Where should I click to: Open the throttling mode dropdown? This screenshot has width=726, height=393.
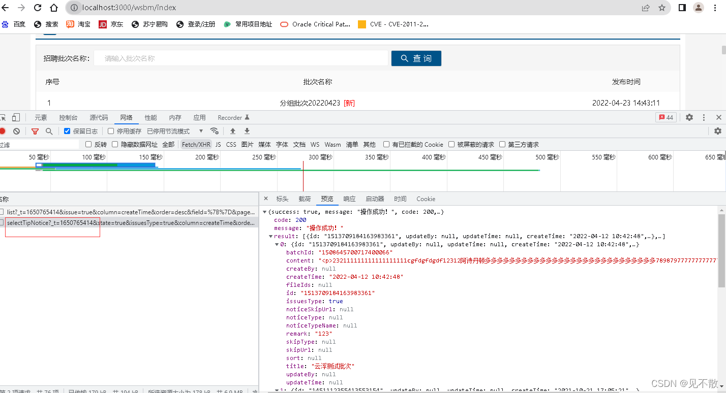[x=175, y=131]
